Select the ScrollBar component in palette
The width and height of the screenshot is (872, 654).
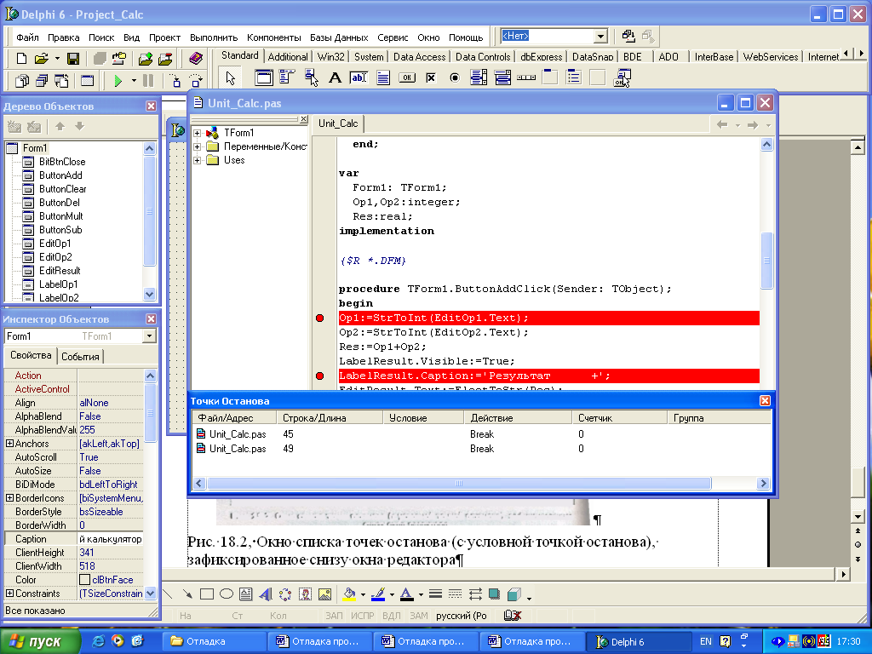(x=526, y=77)
